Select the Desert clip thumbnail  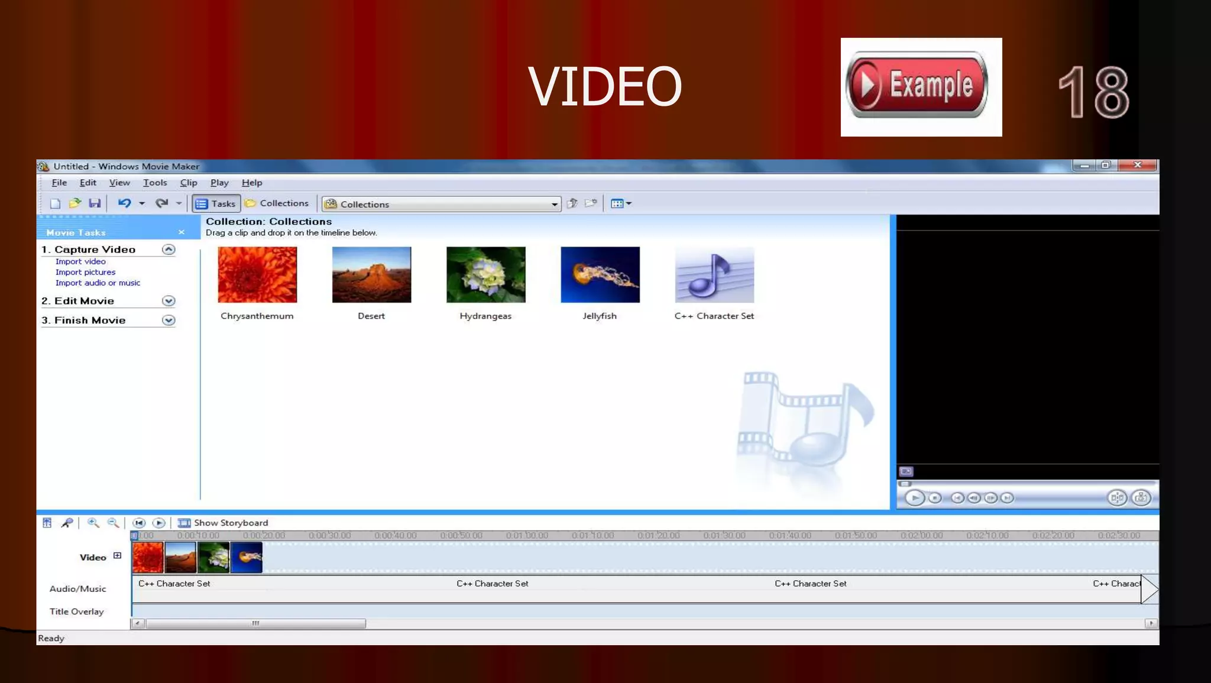pos(371,275)
